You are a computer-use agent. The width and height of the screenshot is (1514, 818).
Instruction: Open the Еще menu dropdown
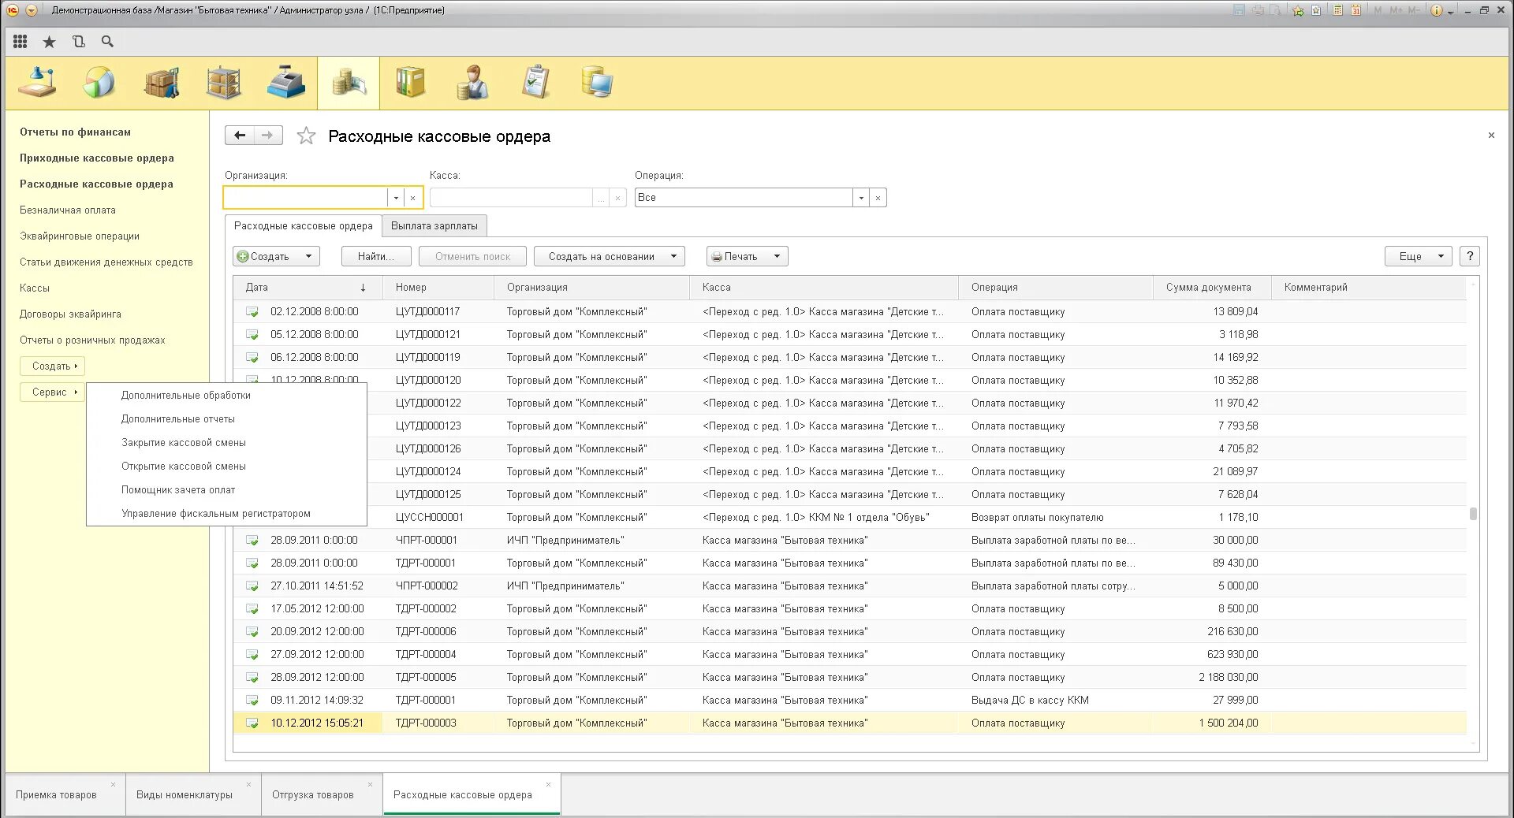pos(1418,256)
